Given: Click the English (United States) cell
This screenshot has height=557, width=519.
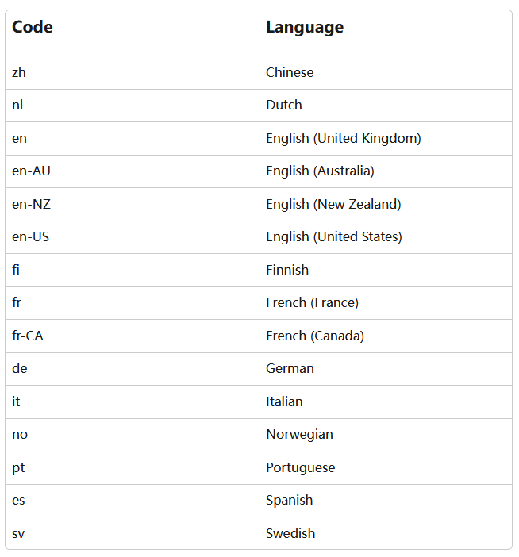Looking at the screenshot, I should (x=334, y=236).
